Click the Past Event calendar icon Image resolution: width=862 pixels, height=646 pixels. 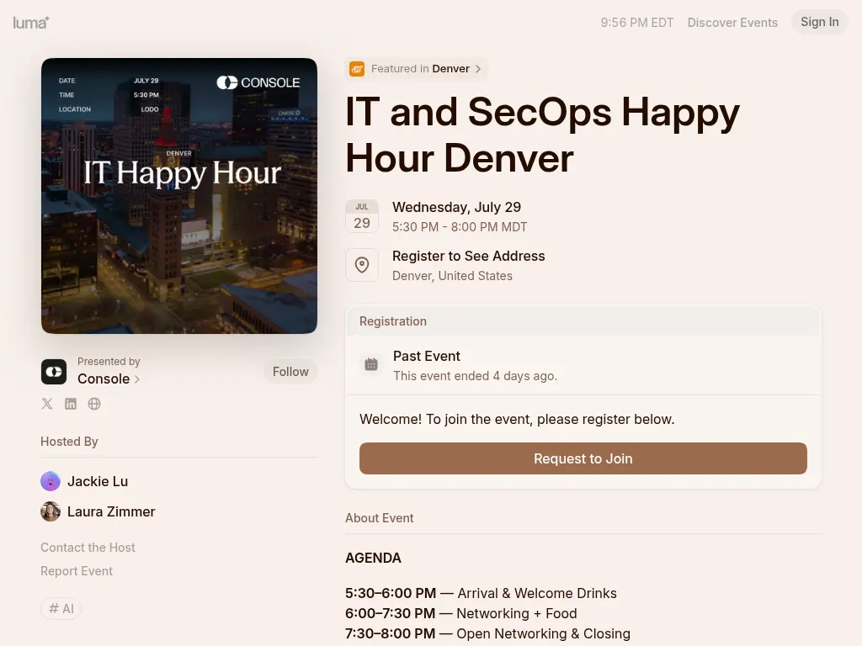pos(371,364)
